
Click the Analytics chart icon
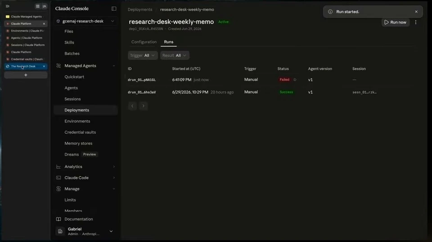tap(58, 166)
